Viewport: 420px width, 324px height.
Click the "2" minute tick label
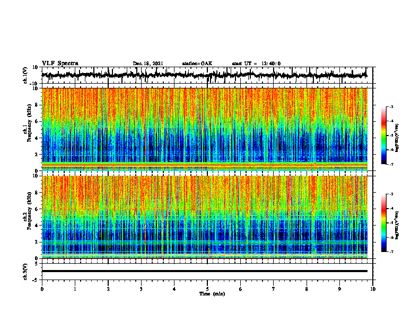tap(108, 289)
